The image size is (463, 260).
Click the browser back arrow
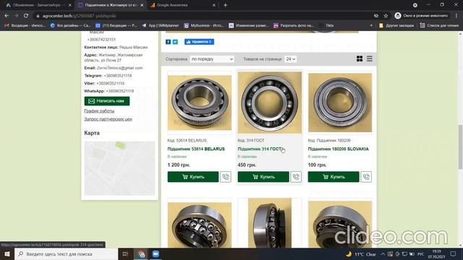7,16
